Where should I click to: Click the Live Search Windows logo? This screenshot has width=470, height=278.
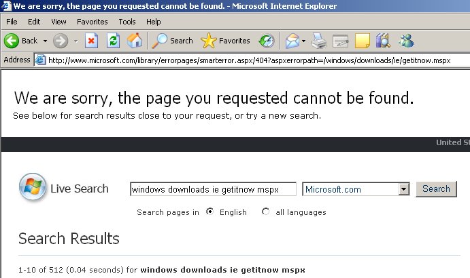[x=33, y=187]
